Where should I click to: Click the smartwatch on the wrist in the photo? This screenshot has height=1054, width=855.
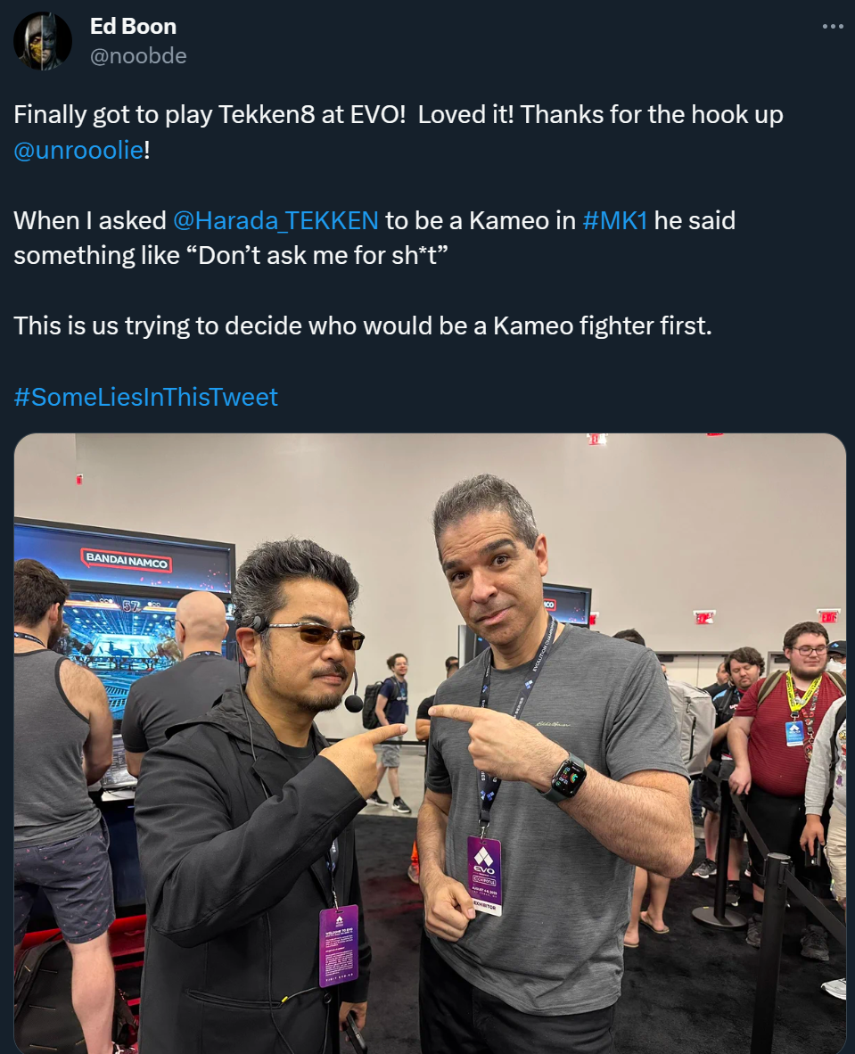click(568, 777)
